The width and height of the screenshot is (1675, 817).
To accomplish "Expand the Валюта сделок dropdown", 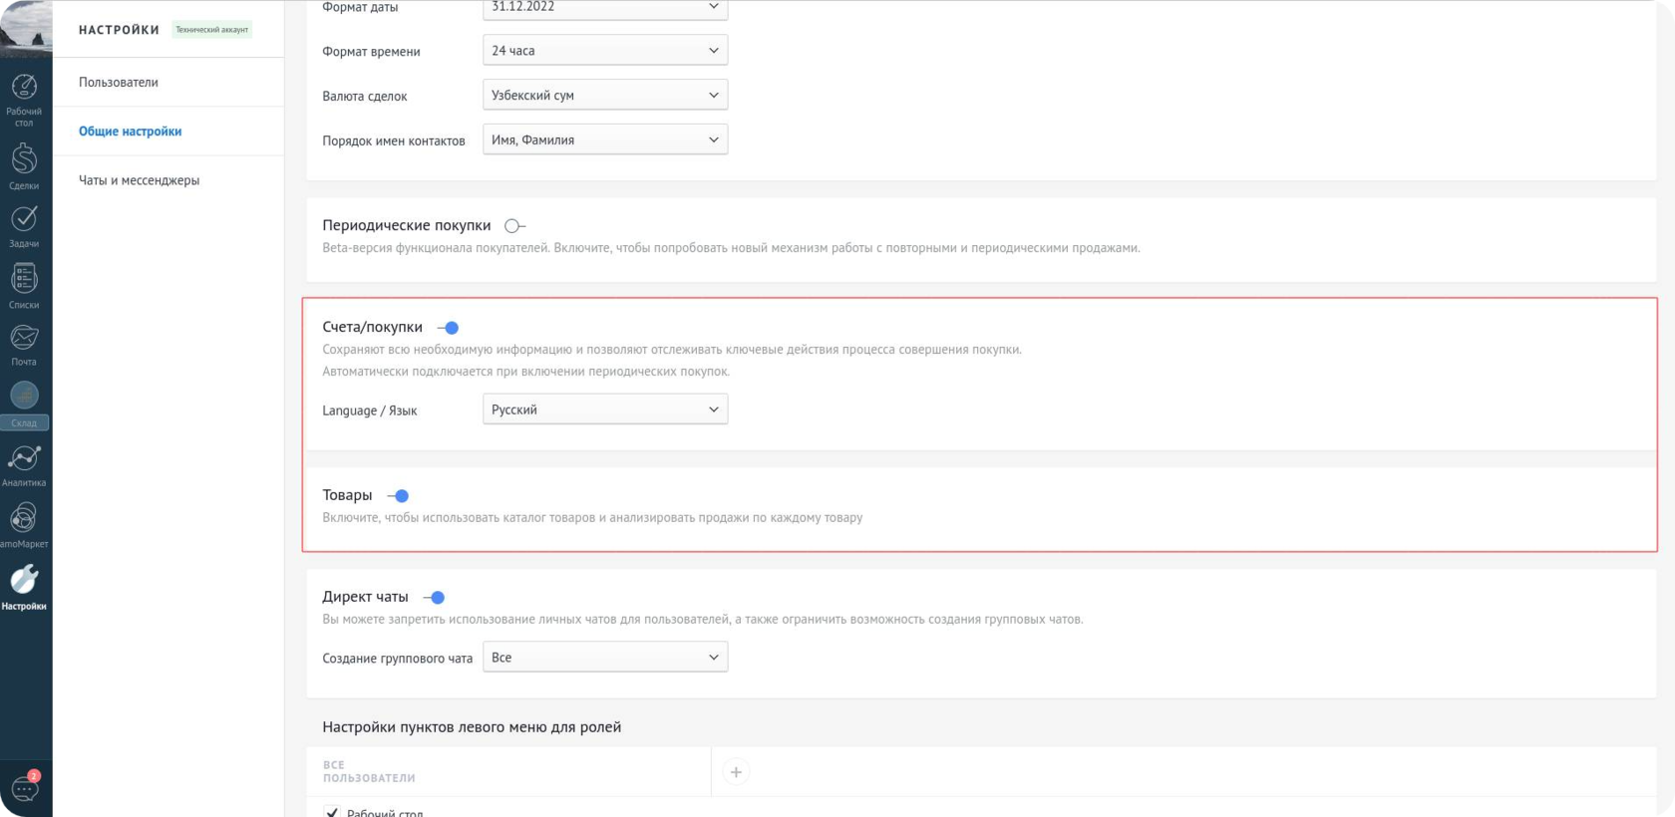I will point(604,96).
